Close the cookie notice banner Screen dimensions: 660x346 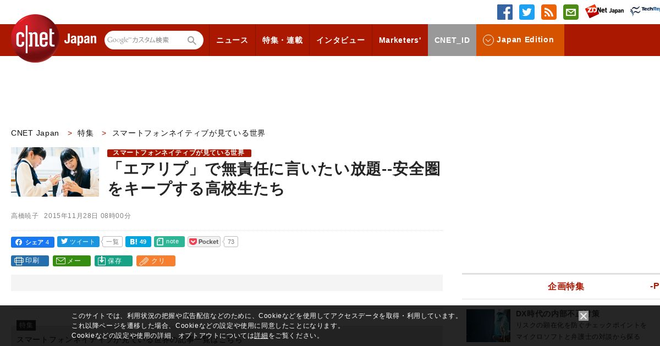(584, 316)
